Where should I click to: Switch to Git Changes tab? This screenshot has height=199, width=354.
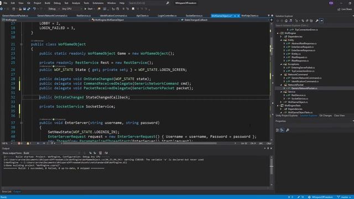coord(325,116)
